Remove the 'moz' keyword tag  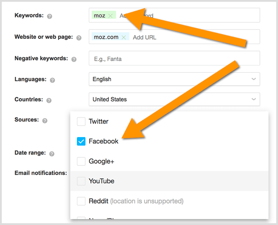click(x=110, y=16)
